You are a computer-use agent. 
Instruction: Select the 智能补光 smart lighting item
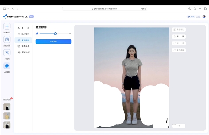click(23, 52)
